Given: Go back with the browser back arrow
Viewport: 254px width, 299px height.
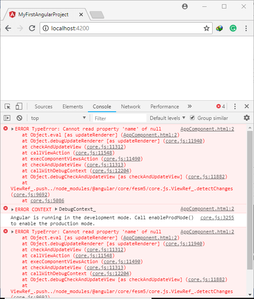Looking at the screenshot, I should coord(8,29).
